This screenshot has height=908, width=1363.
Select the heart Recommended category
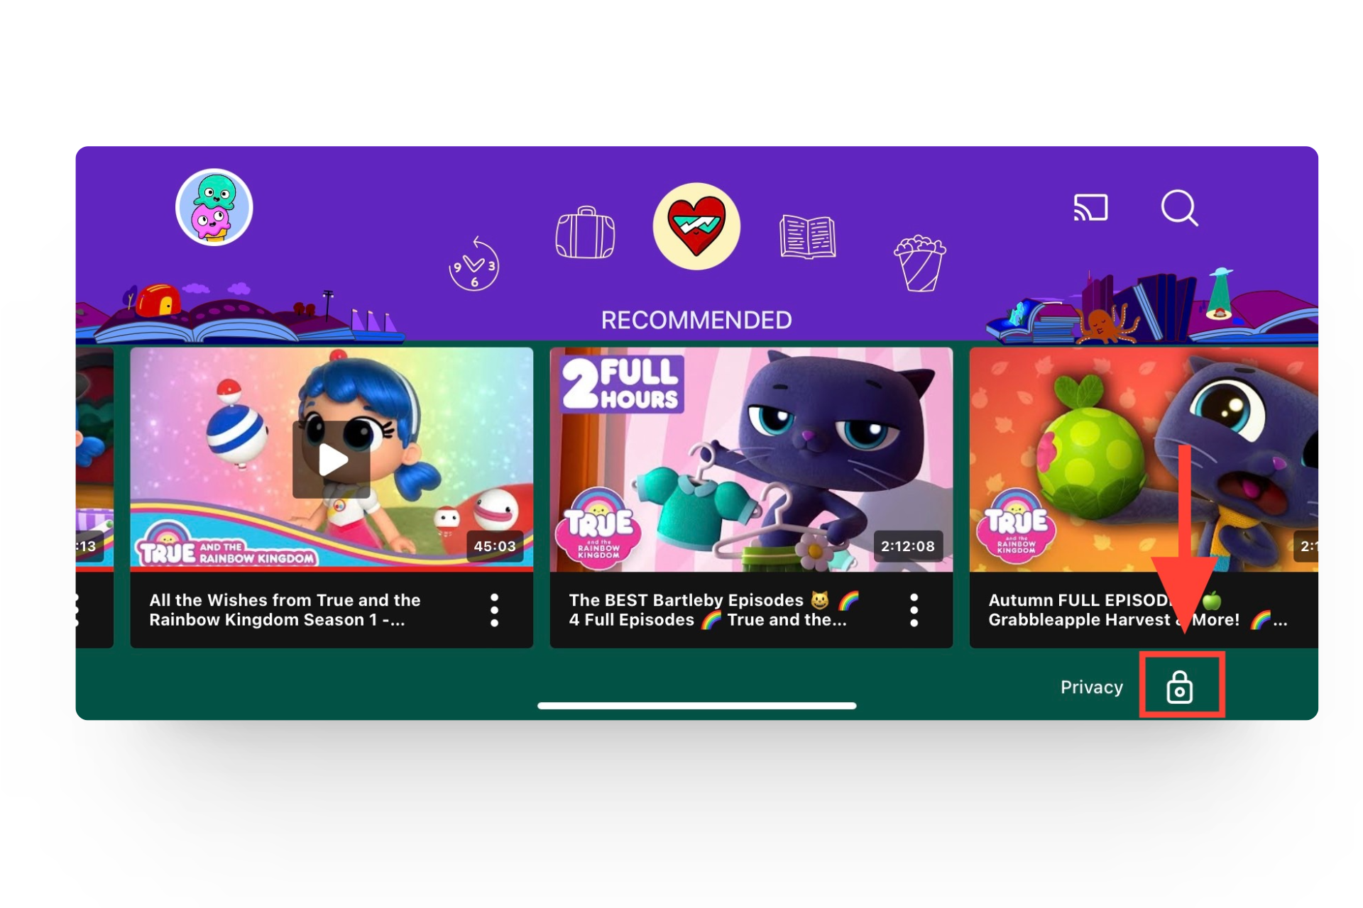(x=696, y=226)
